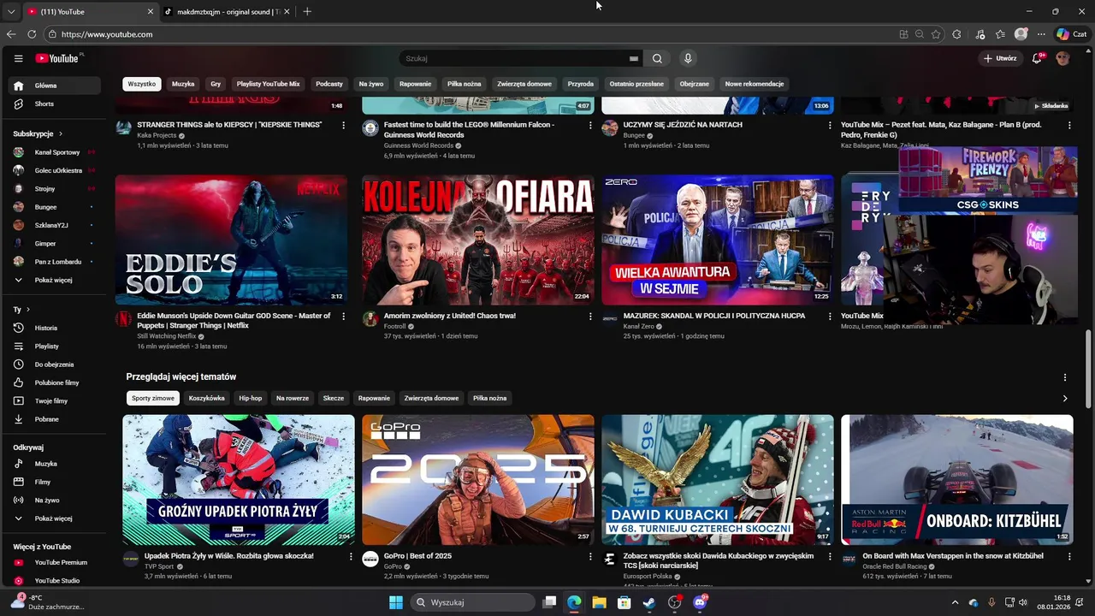Open the on-screen keyboard icon in search

click(x=634, y=58)
